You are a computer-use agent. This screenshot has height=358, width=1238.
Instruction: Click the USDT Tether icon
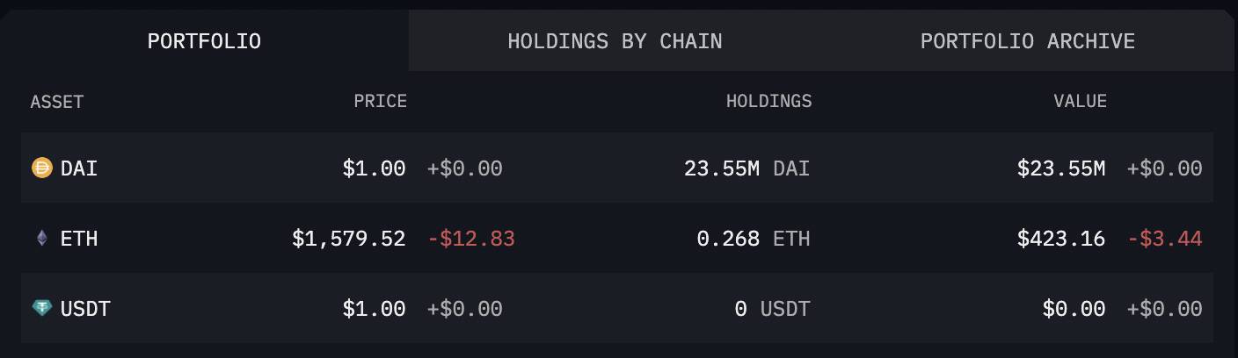(x=41, y=308)
